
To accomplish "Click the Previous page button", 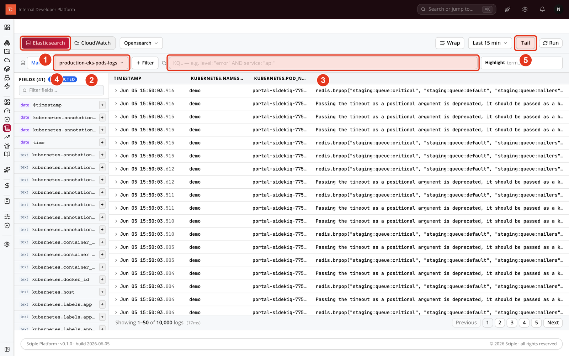I will [x=466, y=323].
